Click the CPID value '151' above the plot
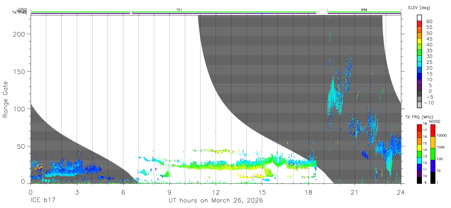Viewport: 451px width, 208px height. 179,9
